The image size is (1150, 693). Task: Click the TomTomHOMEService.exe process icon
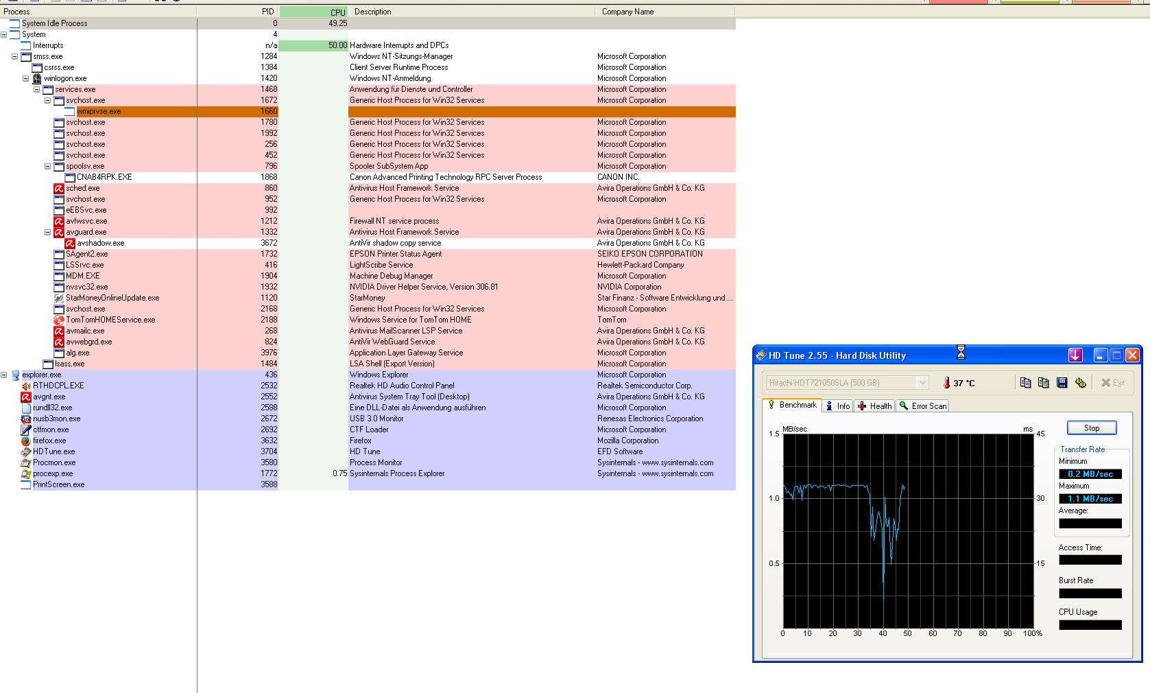(x=59, y=320)
